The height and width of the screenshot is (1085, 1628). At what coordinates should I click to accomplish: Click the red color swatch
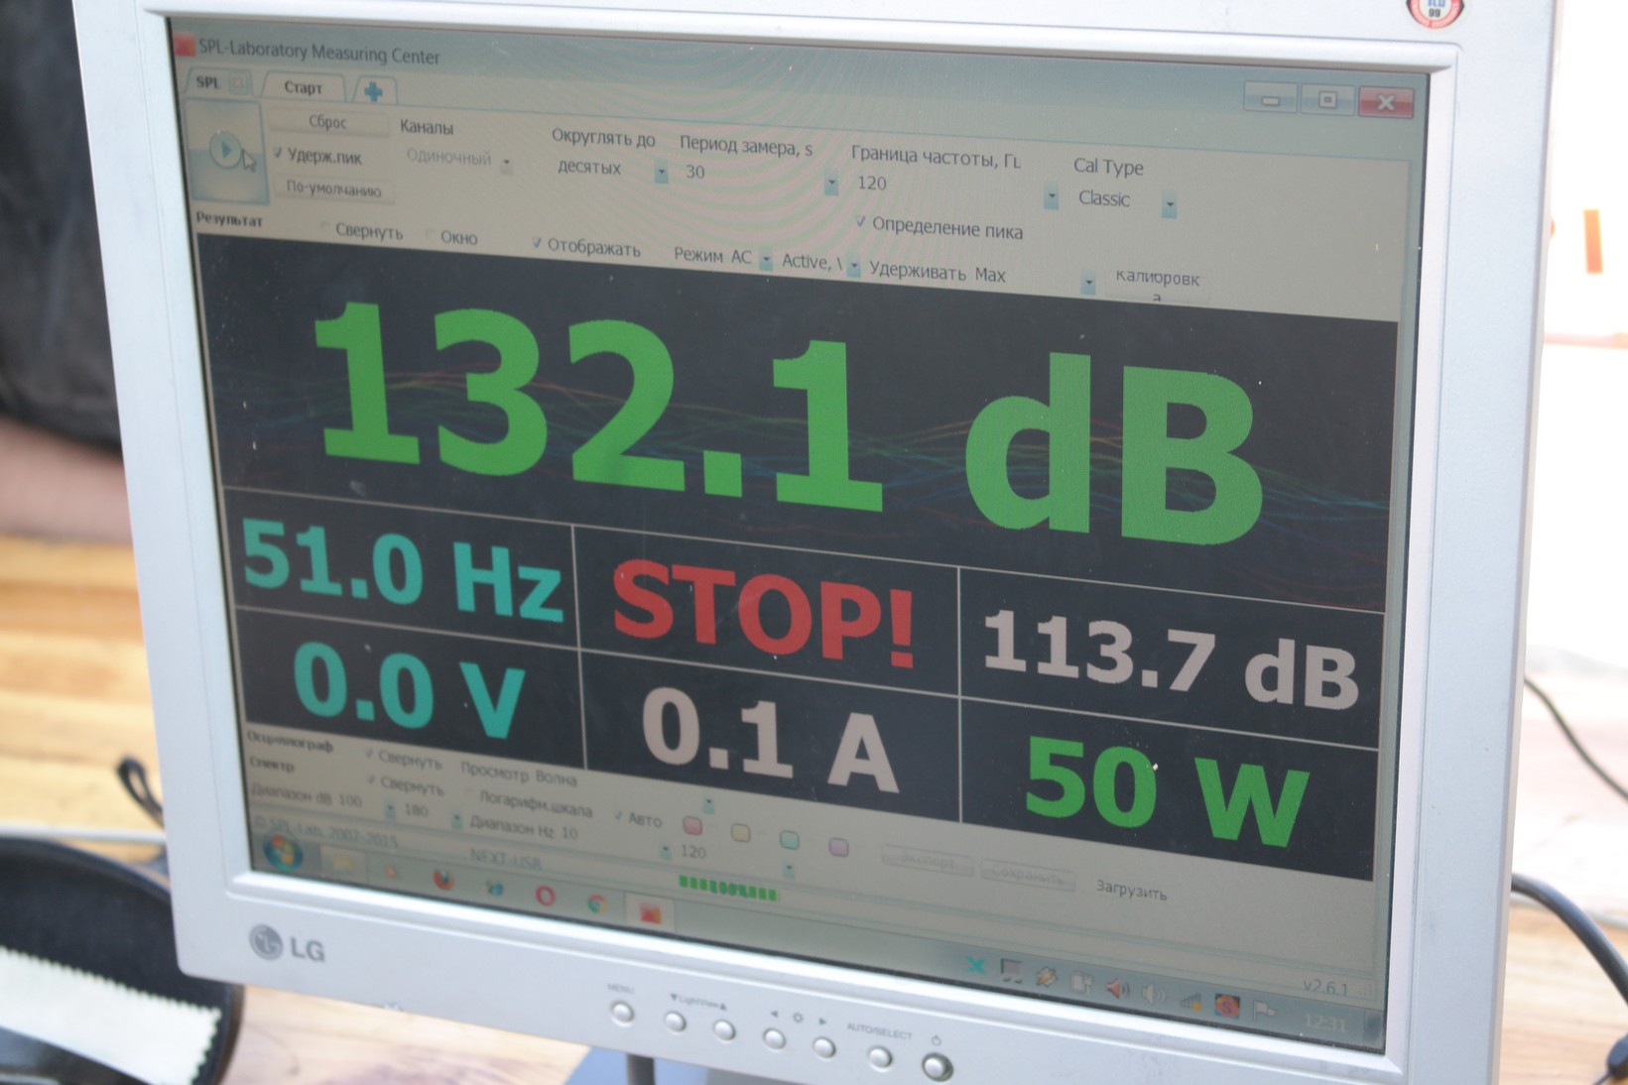click(692, 825)
